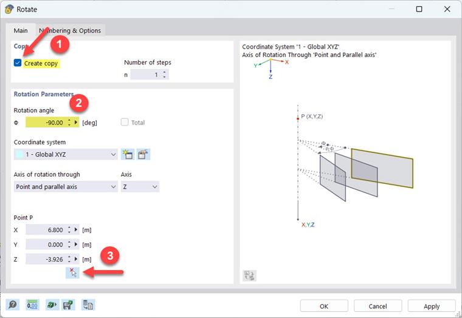
Task: Click the load default settings icon
Action: [52, 305]
